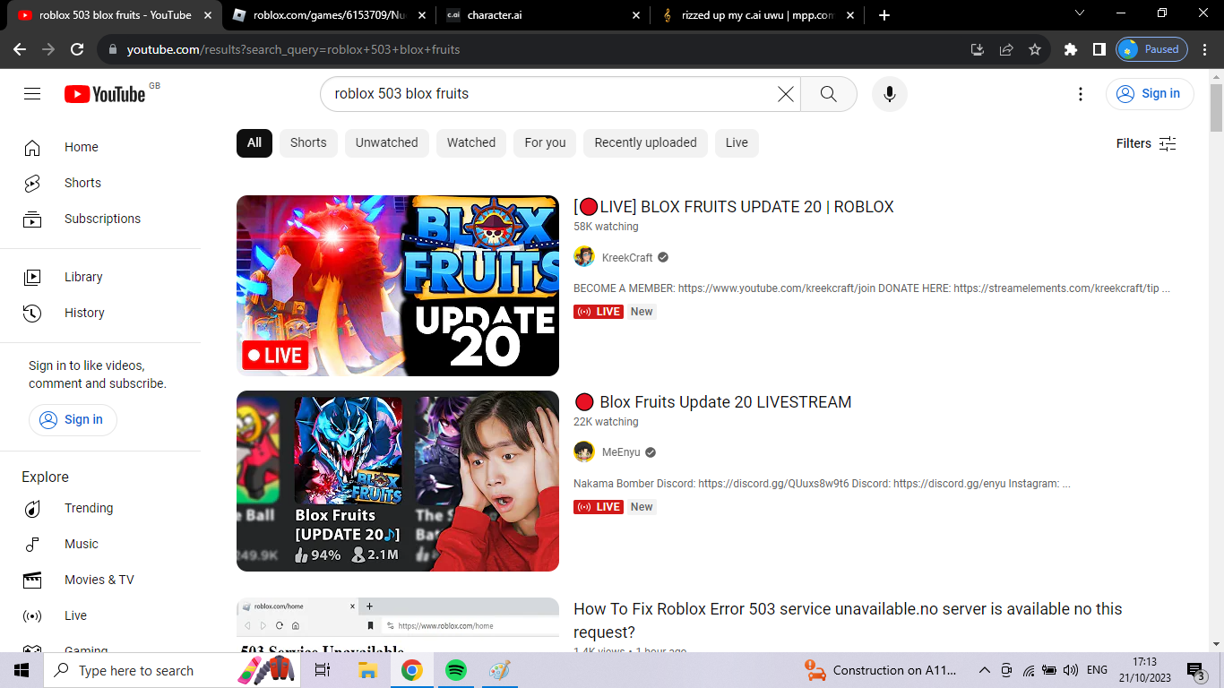Show hidden system tray icons chevron
Viewport: 1224px width, 688px height.
coord(984,670)
